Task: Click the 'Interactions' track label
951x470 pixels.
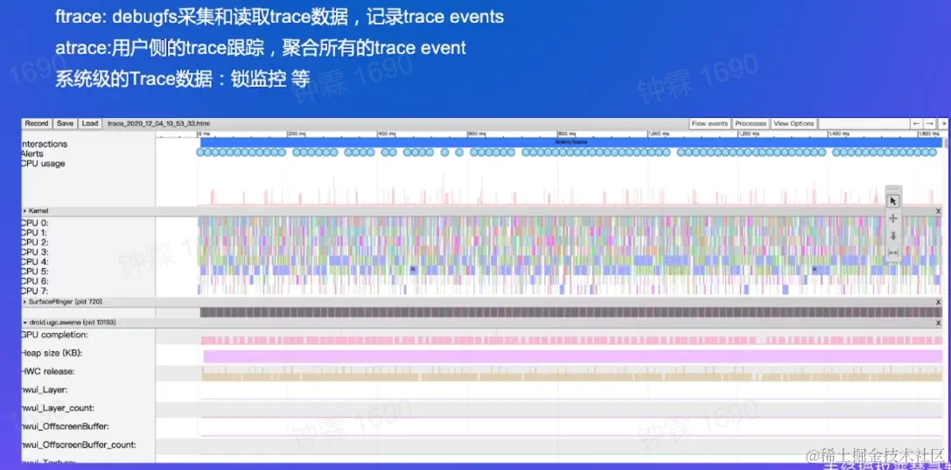Action: coord(45,144)
